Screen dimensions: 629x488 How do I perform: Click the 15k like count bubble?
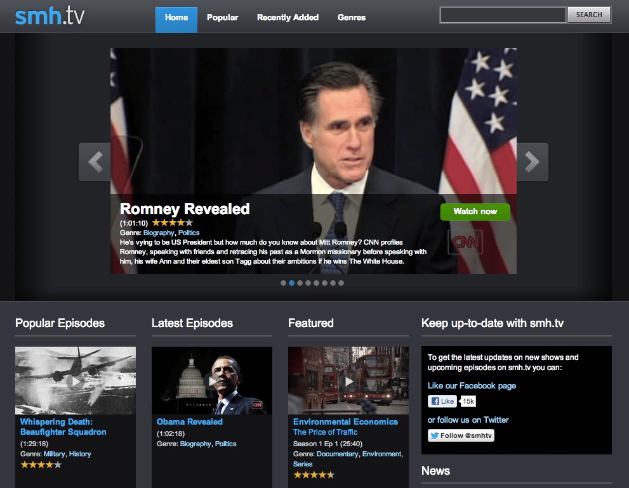tap(468, 401)
